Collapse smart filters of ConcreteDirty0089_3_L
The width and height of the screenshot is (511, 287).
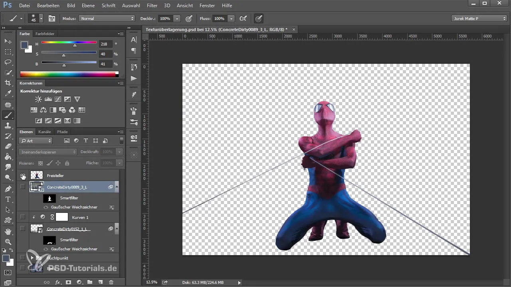117,187
